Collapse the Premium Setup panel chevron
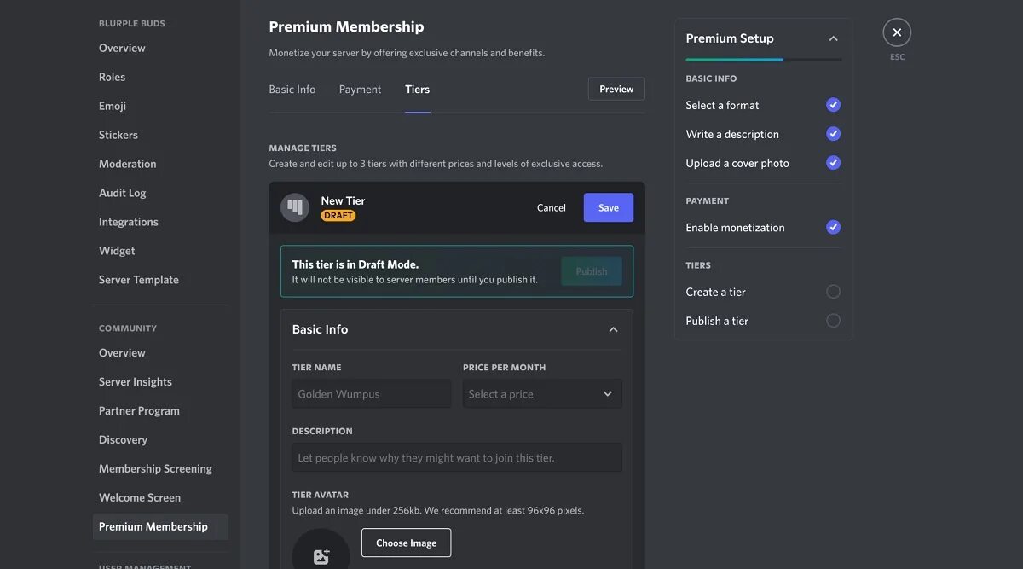 pyautogui.click(x=833, y=38)
